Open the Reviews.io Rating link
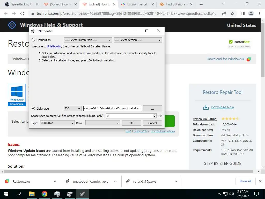Image resolution: width=265 pixels, height=199 pixels. point(205,119)
